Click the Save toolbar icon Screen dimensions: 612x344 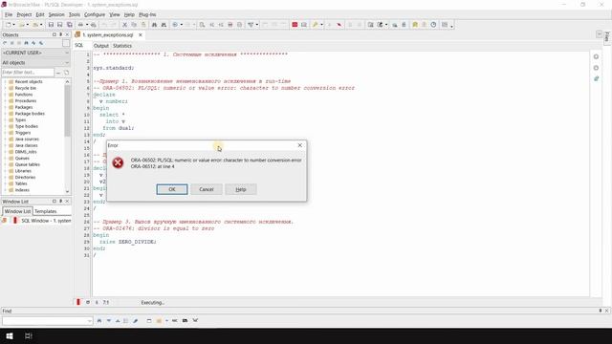click(51, 25)
